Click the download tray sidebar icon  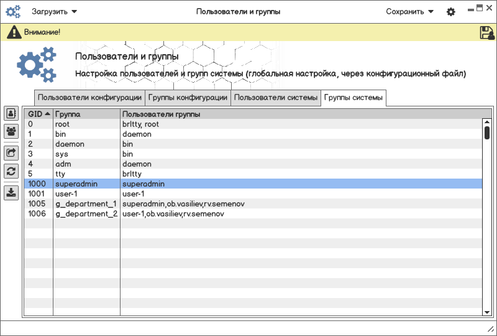11,192
